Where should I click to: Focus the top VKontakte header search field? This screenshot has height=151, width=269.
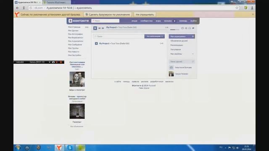105,21
